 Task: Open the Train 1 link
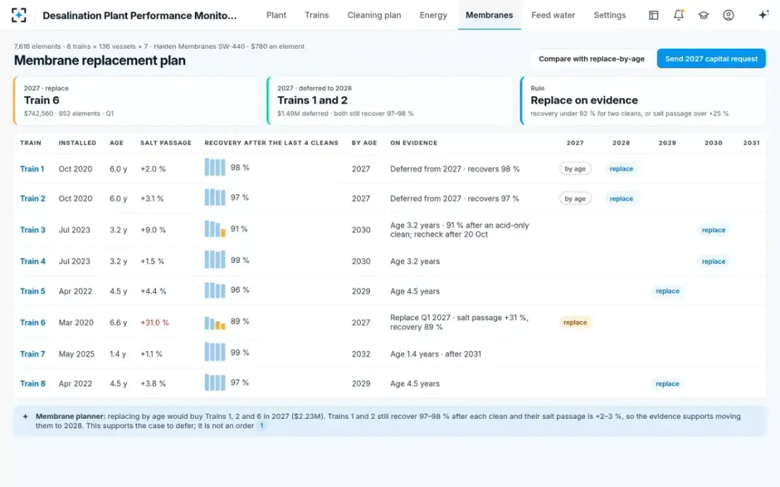[x=32, y=169]
